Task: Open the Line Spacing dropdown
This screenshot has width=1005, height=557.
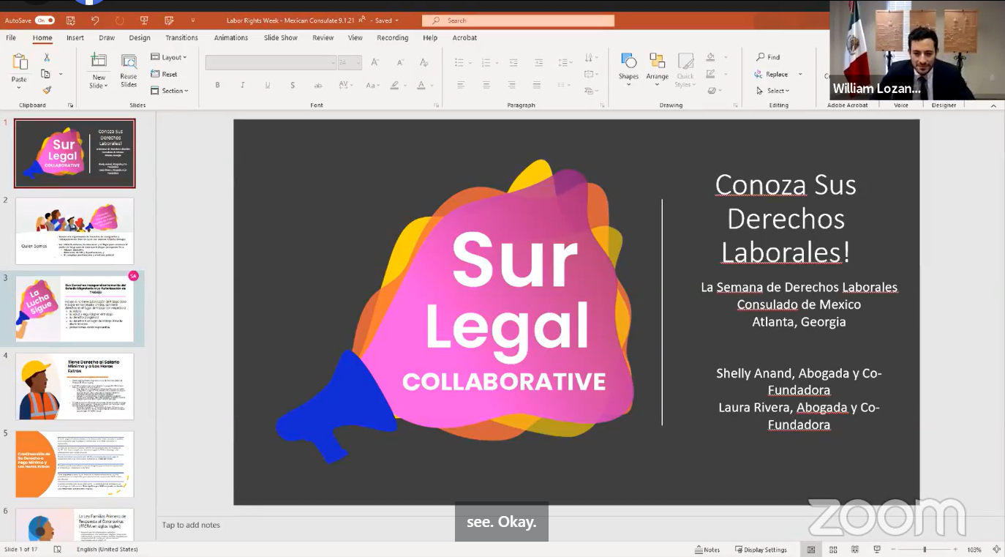Action: pyautogui.click(x=564, y=63)
